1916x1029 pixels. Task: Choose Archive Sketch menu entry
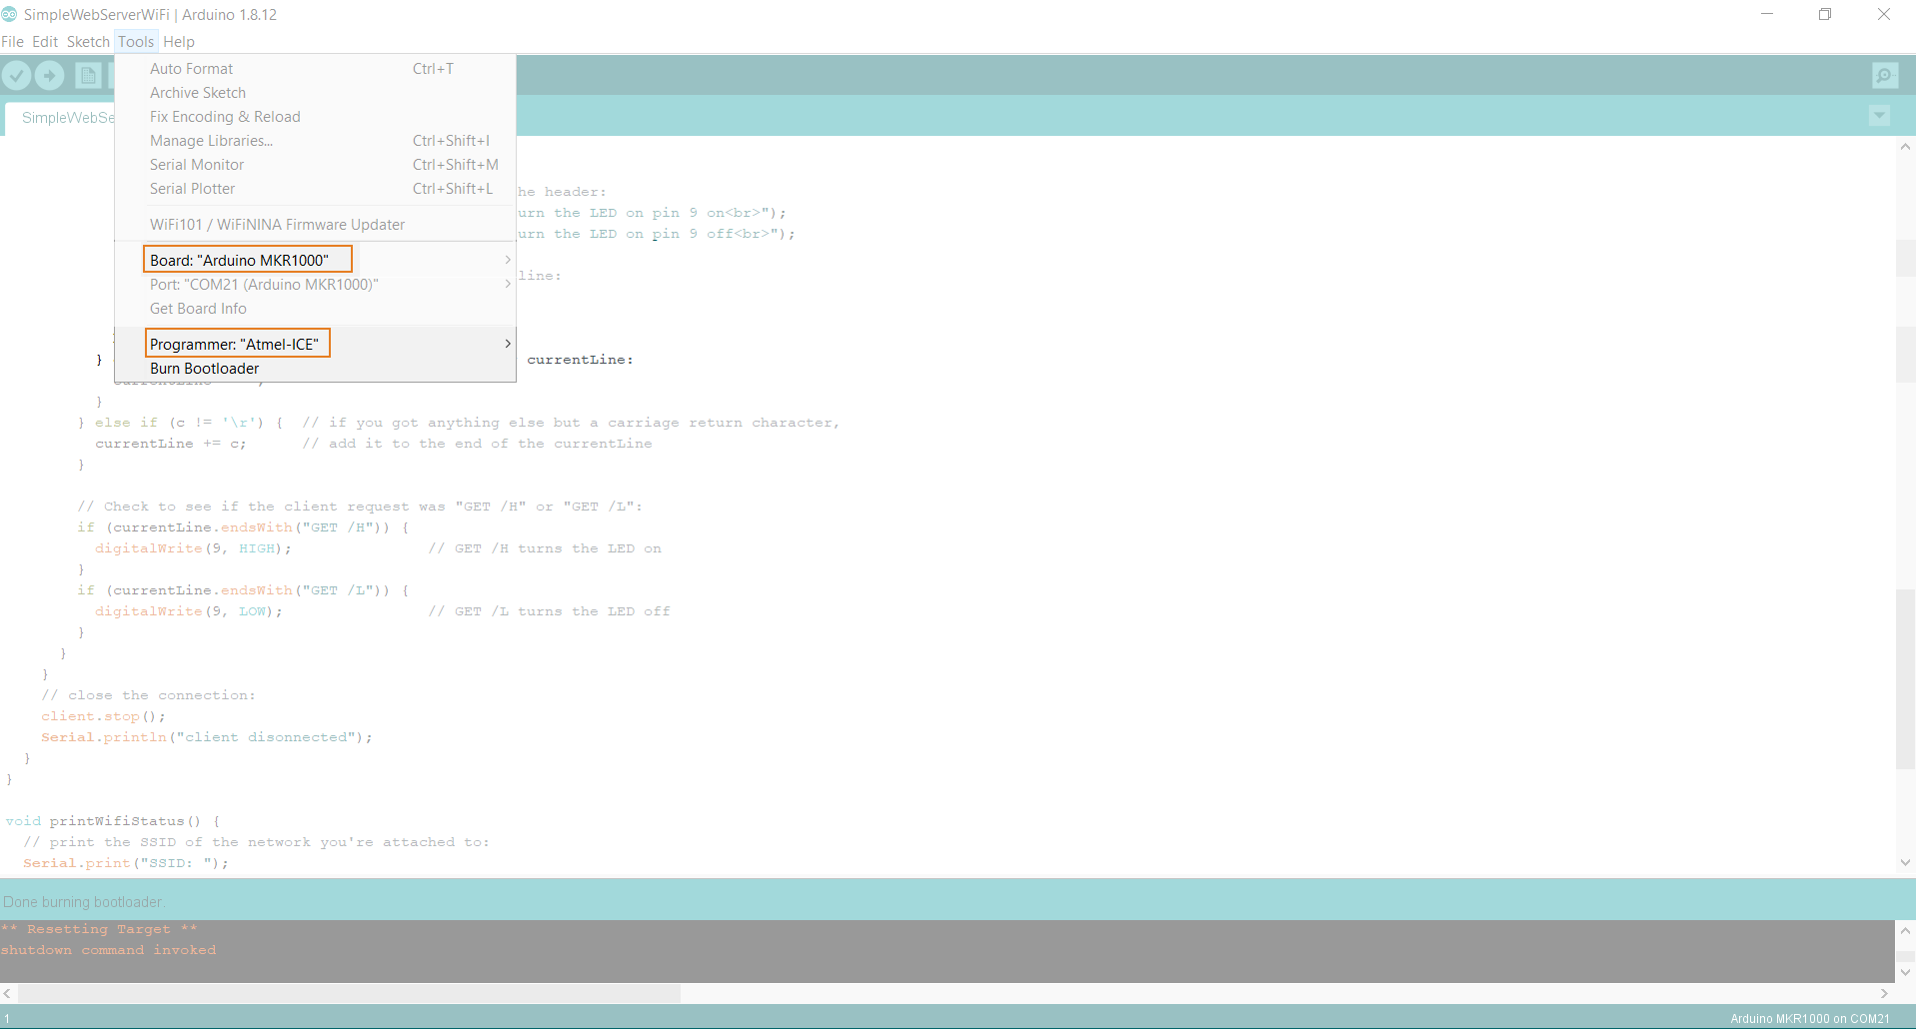click(x=198, y=93)
